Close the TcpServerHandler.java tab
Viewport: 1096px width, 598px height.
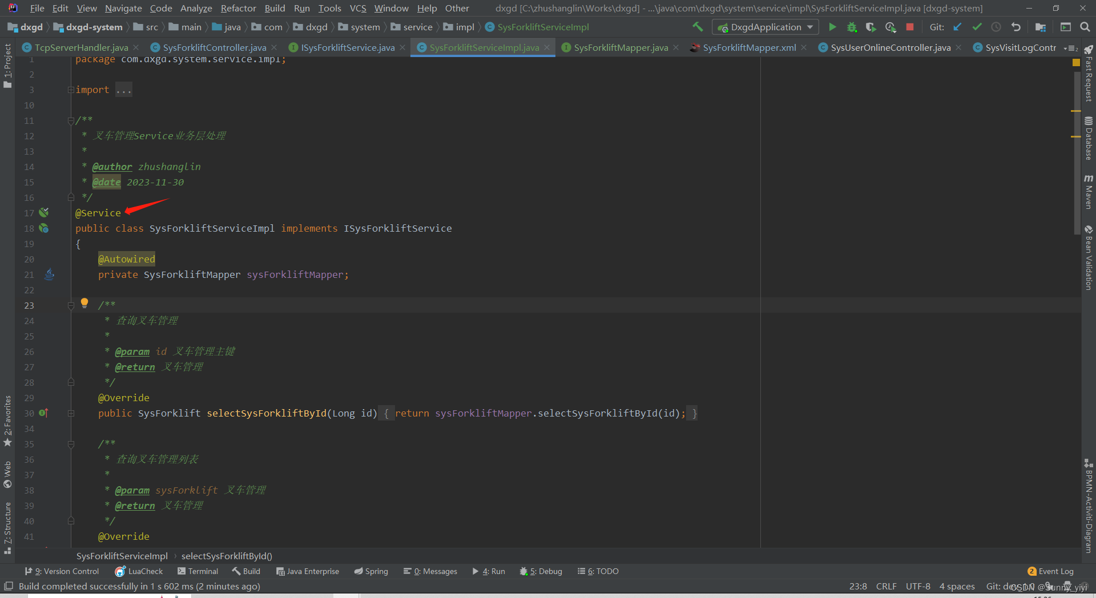coord(136,47)
